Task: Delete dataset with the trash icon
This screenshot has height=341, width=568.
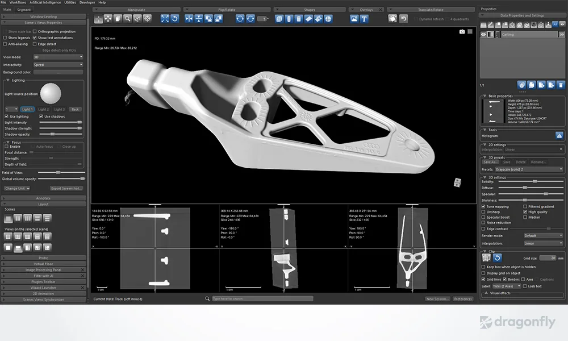Action: 561,85
